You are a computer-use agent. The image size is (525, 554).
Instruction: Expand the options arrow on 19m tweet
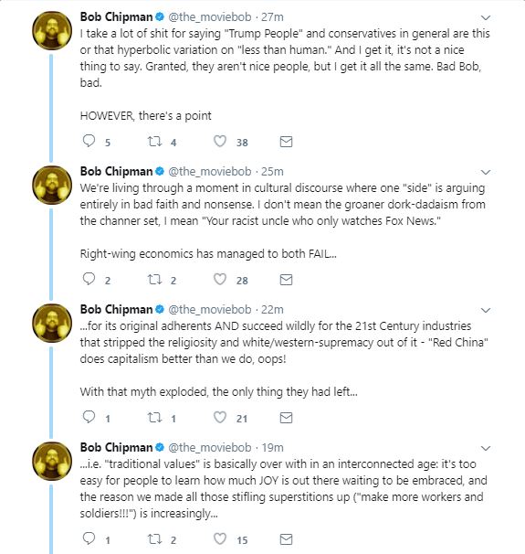pyautogui.click(x=486, y=448)
